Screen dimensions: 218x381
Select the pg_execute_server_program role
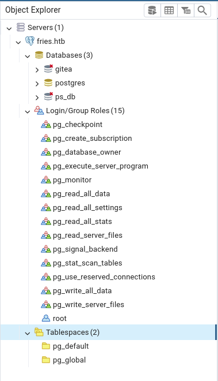click(x=101, y=166)
